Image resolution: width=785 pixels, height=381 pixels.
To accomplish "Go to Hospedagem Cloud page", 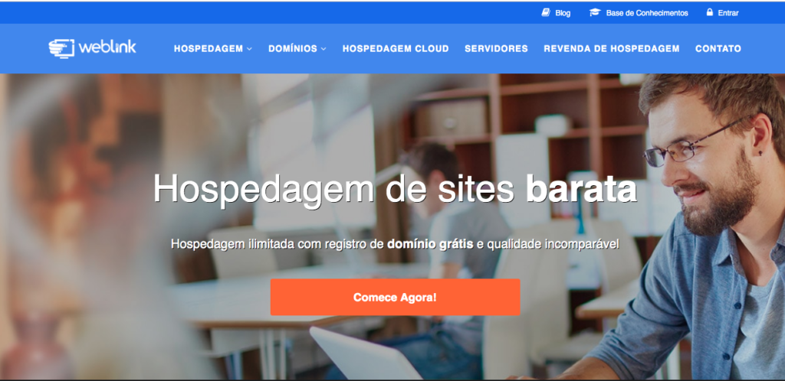I will click(396, 49).
